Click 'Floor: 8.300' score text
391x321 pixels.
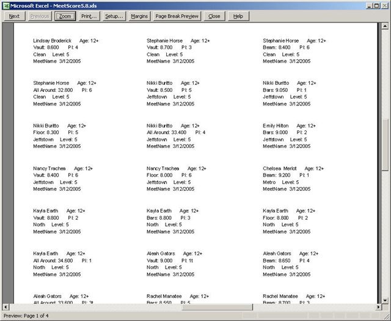point(46,133)
